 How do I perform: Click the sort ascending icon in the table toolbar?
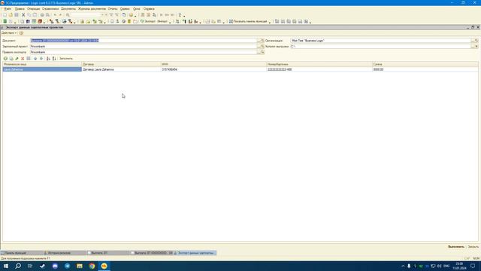pyautogui.click(x=48, y=59)
